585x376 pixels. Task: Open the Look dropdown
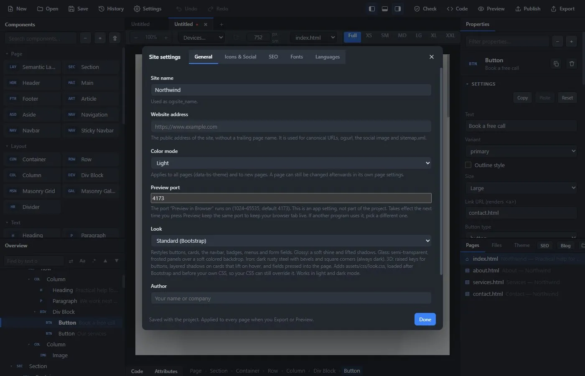pyautogui.click(x=291, y=241)
